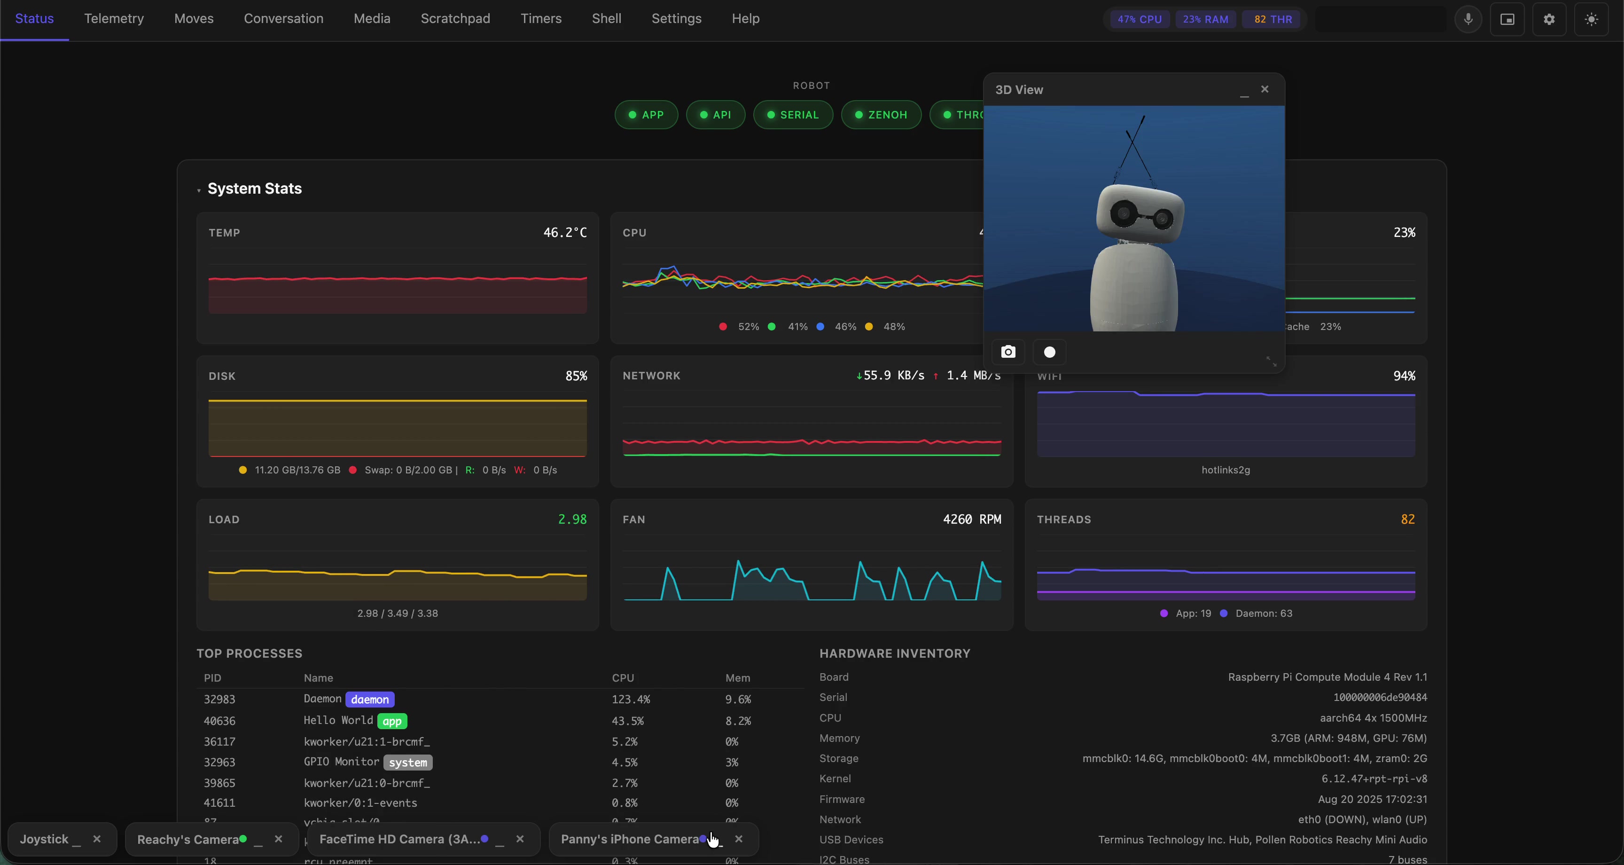1624x865 pixels.
Task: Click the SERIAL status pill
Action: tap(793, 115)
